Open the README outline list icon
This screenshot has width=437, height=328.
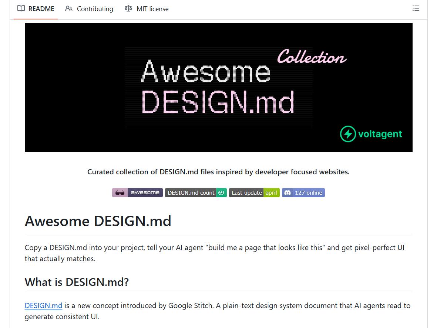click(416, 8)
